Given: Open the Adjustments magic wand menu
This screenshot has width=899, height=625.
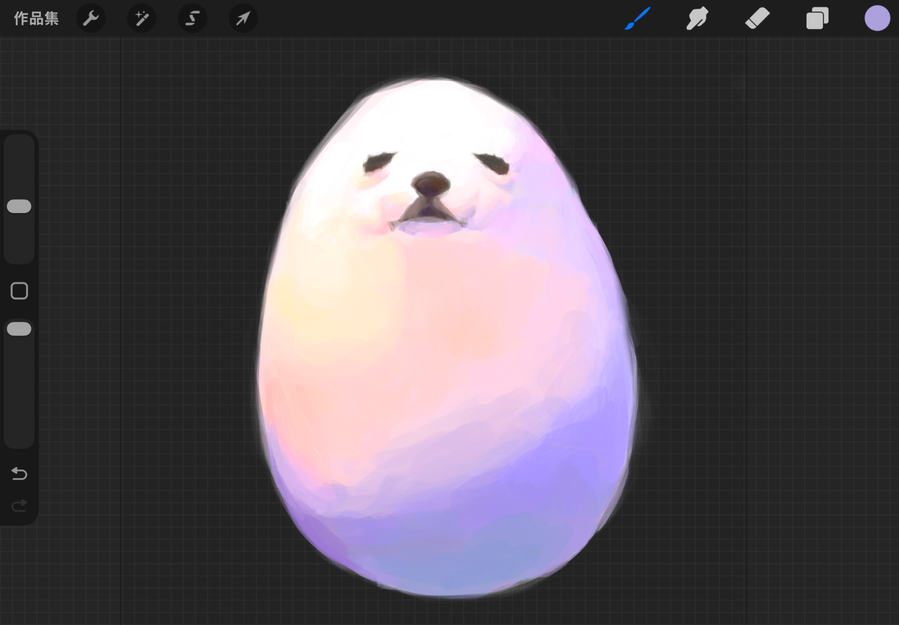Looking at the screenshot, I should click(x=141, y=19).
